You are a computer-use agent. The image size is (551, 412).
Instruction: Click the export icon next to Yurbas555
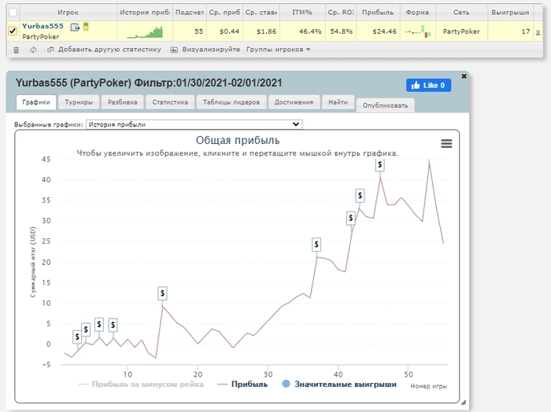(75, 27)
